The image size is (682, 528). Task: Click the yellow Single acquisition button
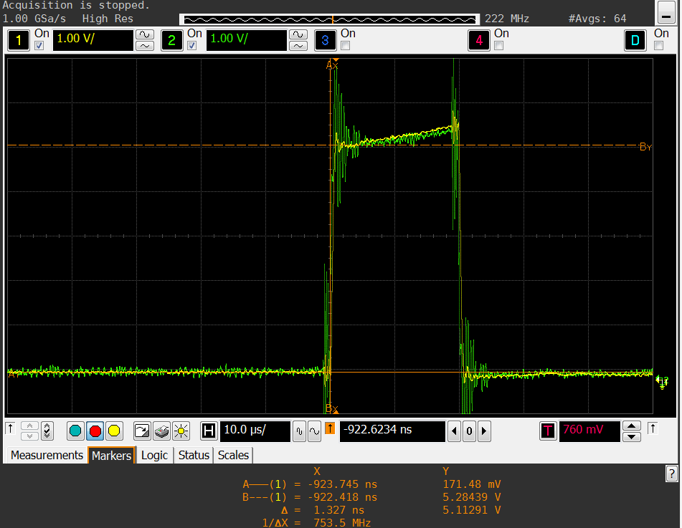(x=113, y=431)
